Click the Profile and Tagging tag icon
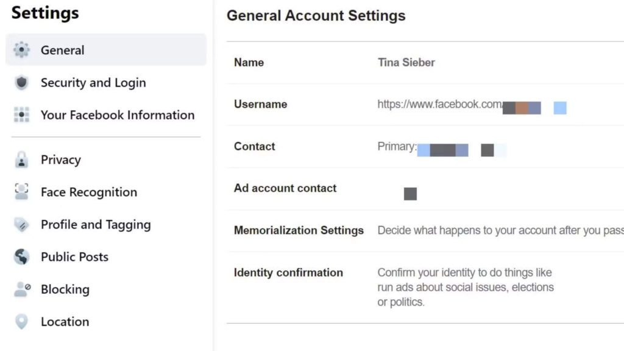The width and height of the screenshot is (624, 351). [22, 224]
